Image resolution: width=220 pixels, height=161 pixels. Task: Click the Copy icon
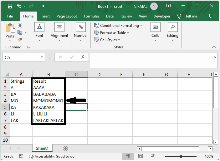(20, 32)
